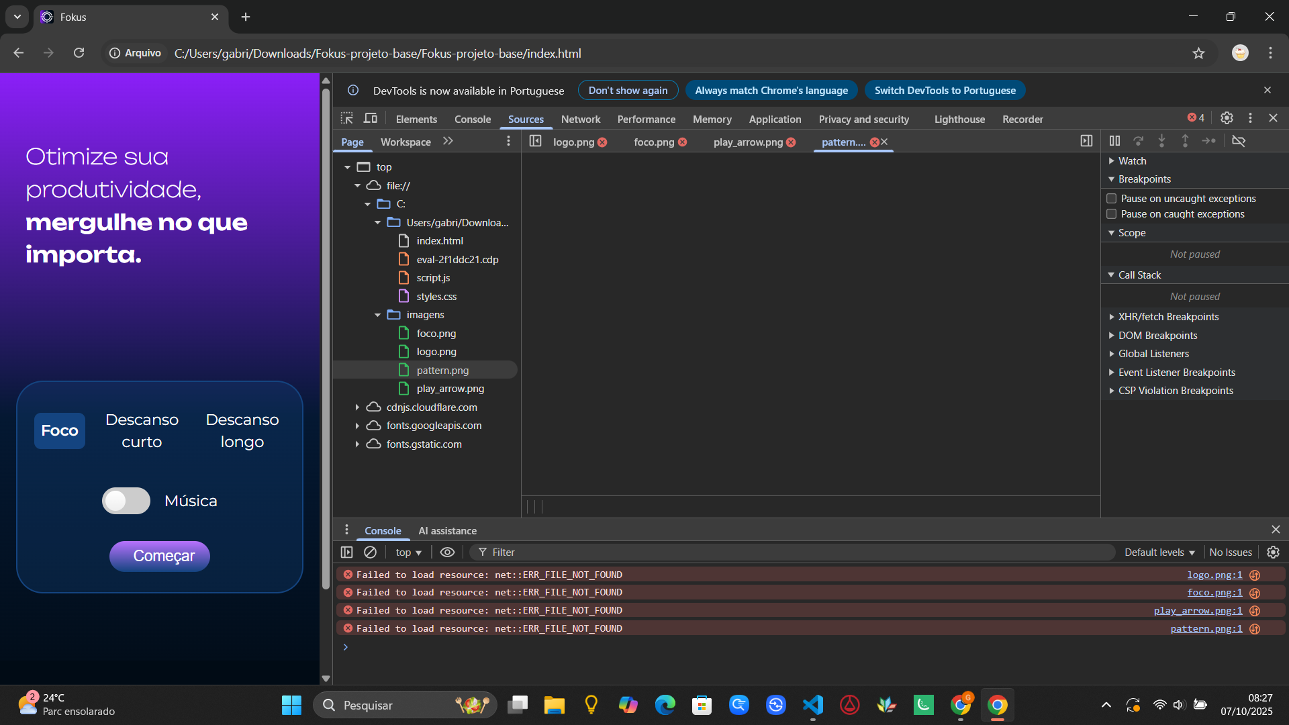
Task: Open the Default levels dropdown
Action: tap(1159, 552)
